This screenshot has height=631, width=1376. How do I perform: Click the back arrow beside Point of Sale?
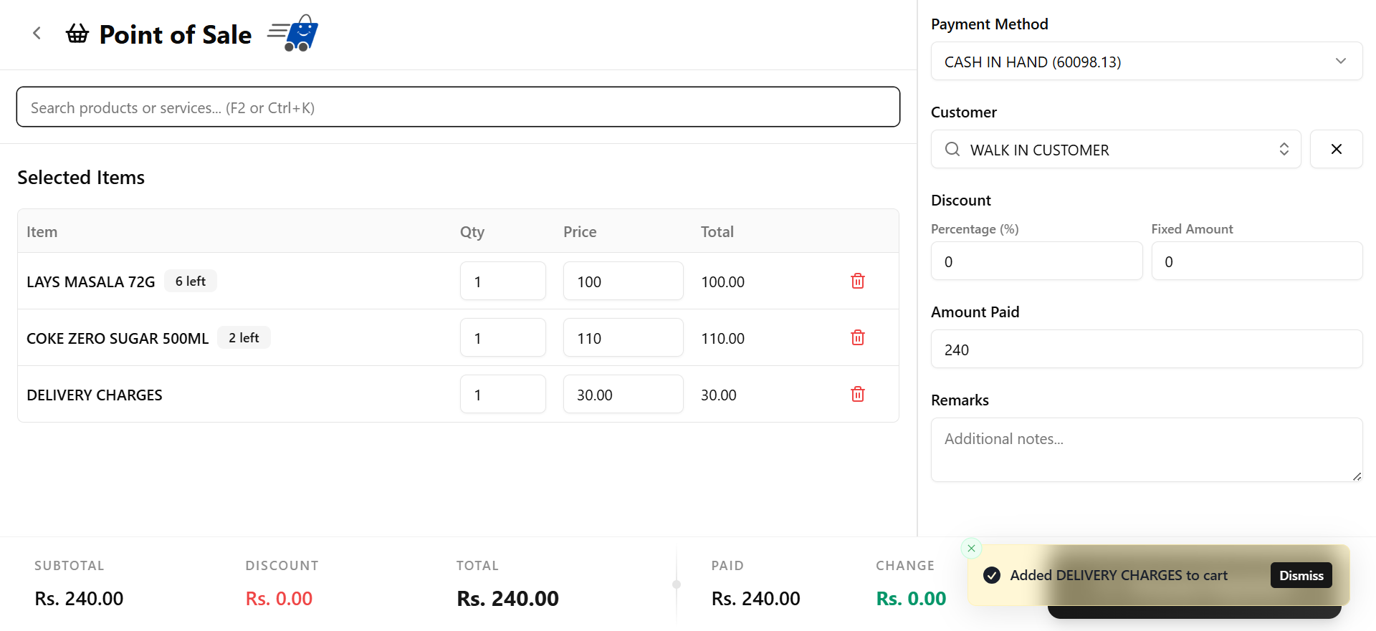click(37, 34)
